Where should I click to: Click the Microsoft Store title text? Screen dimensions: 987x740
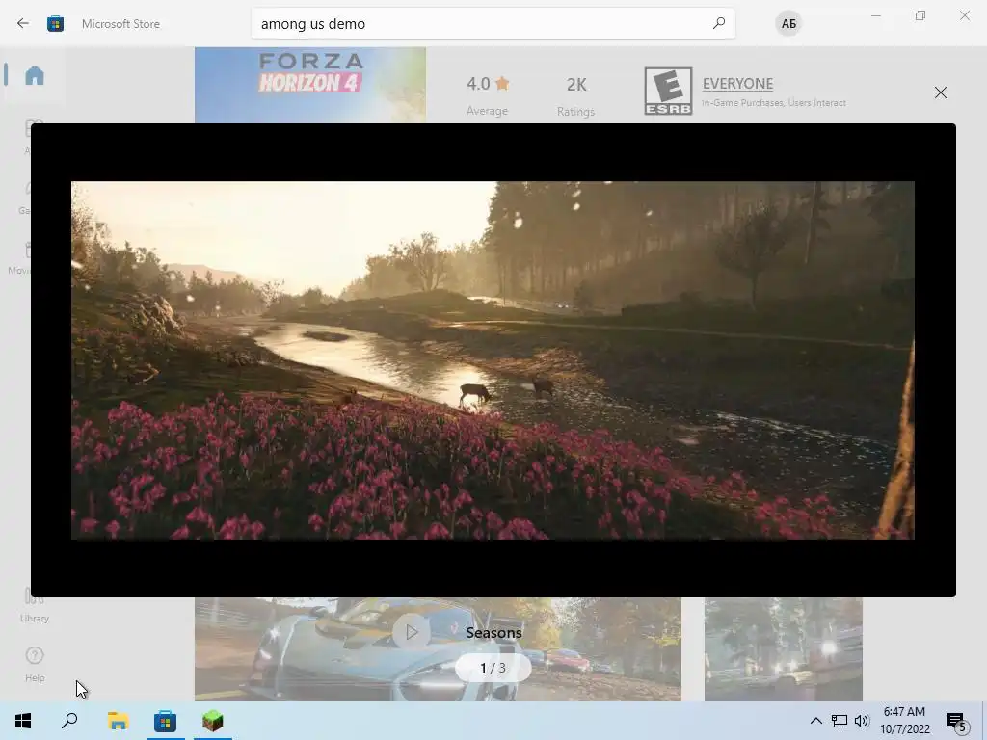tap(120, 24)
